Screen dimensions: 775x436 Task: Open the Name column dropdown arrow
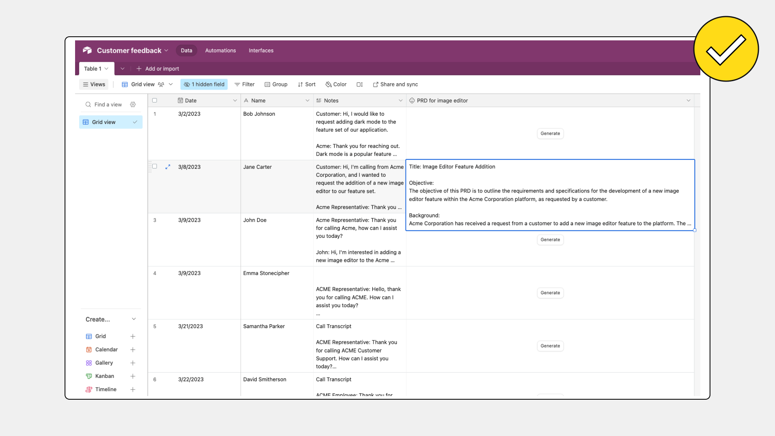coord(308,101)
